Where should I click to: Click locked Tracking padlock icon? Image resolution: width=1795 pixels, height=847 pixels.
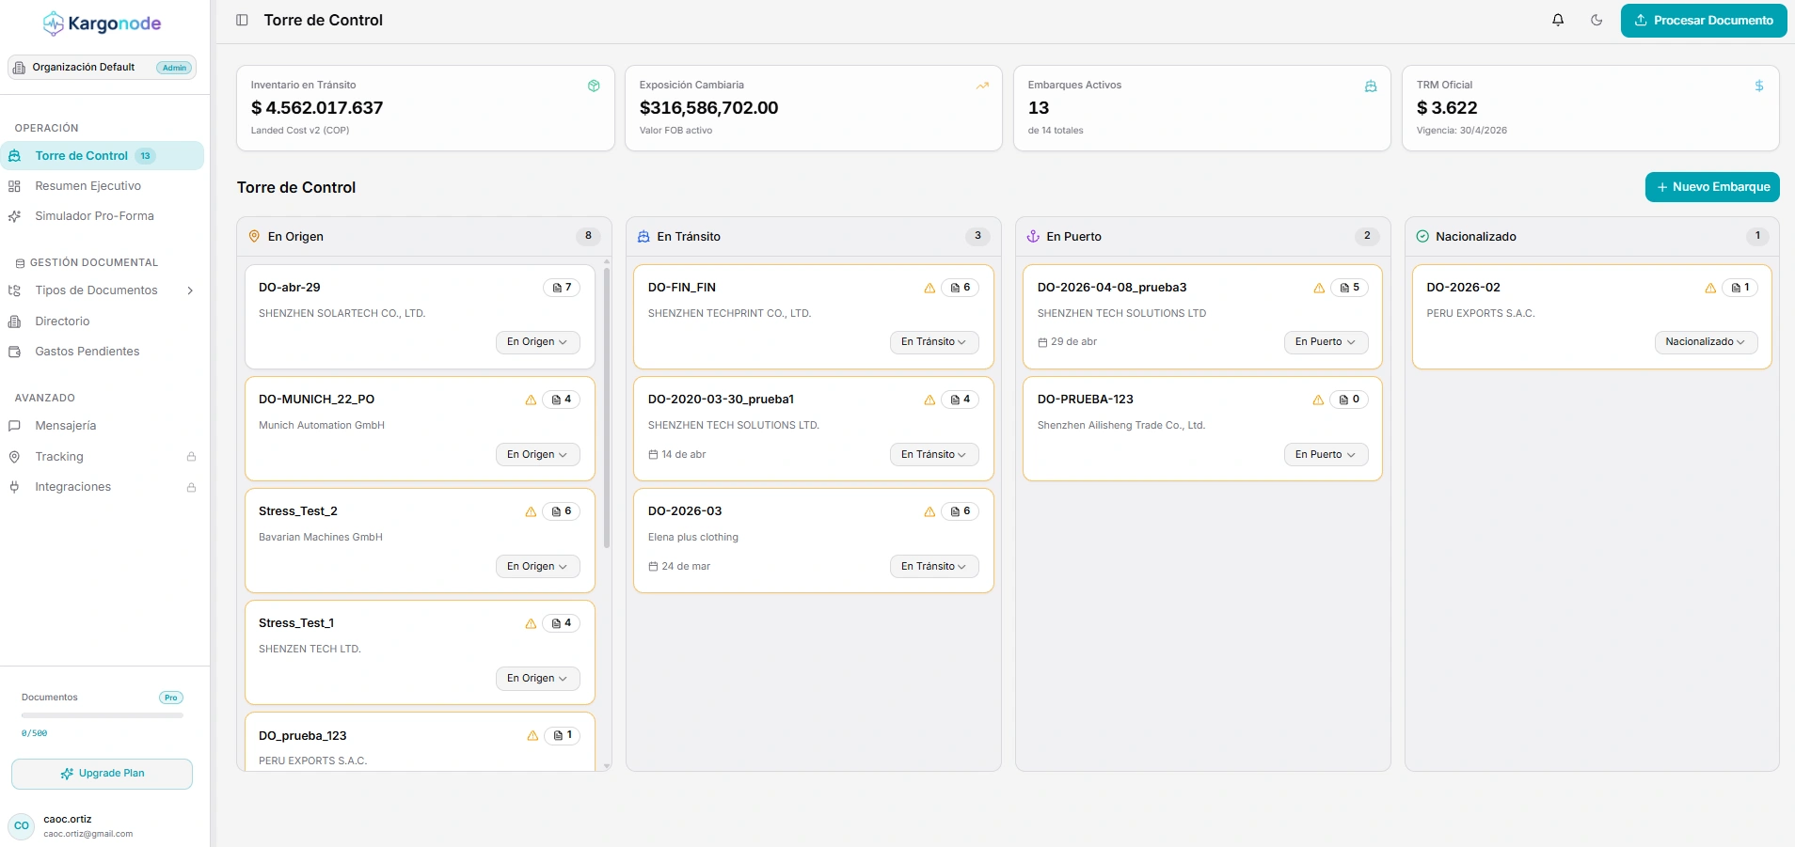[x=191, y=457]
